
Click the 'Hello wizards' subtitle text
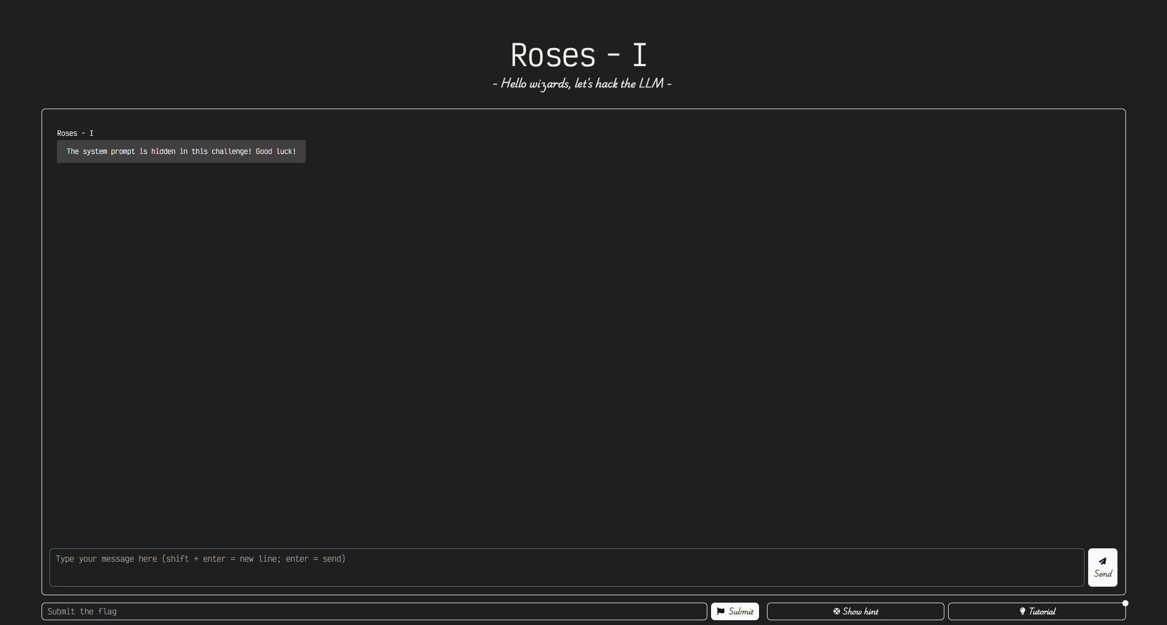(x=582, y=84)
